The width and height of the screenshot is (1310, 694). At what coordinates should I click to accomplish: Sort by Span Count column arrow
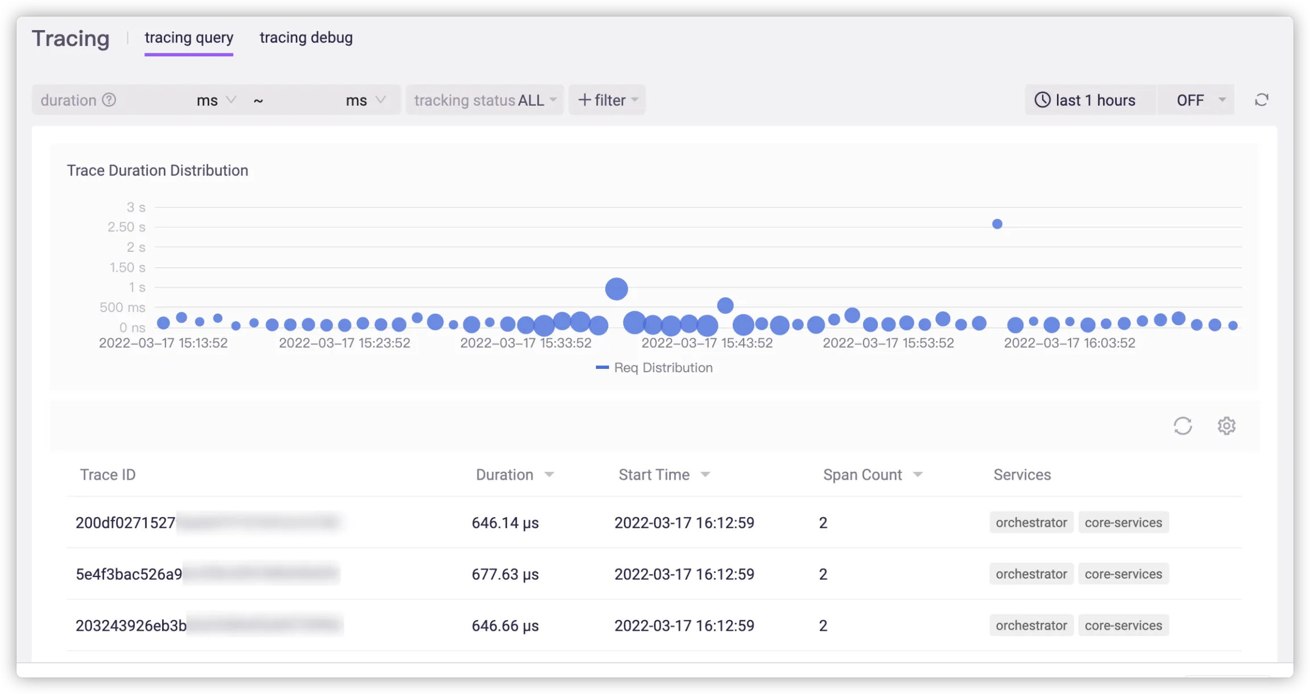tap(918, 475)
